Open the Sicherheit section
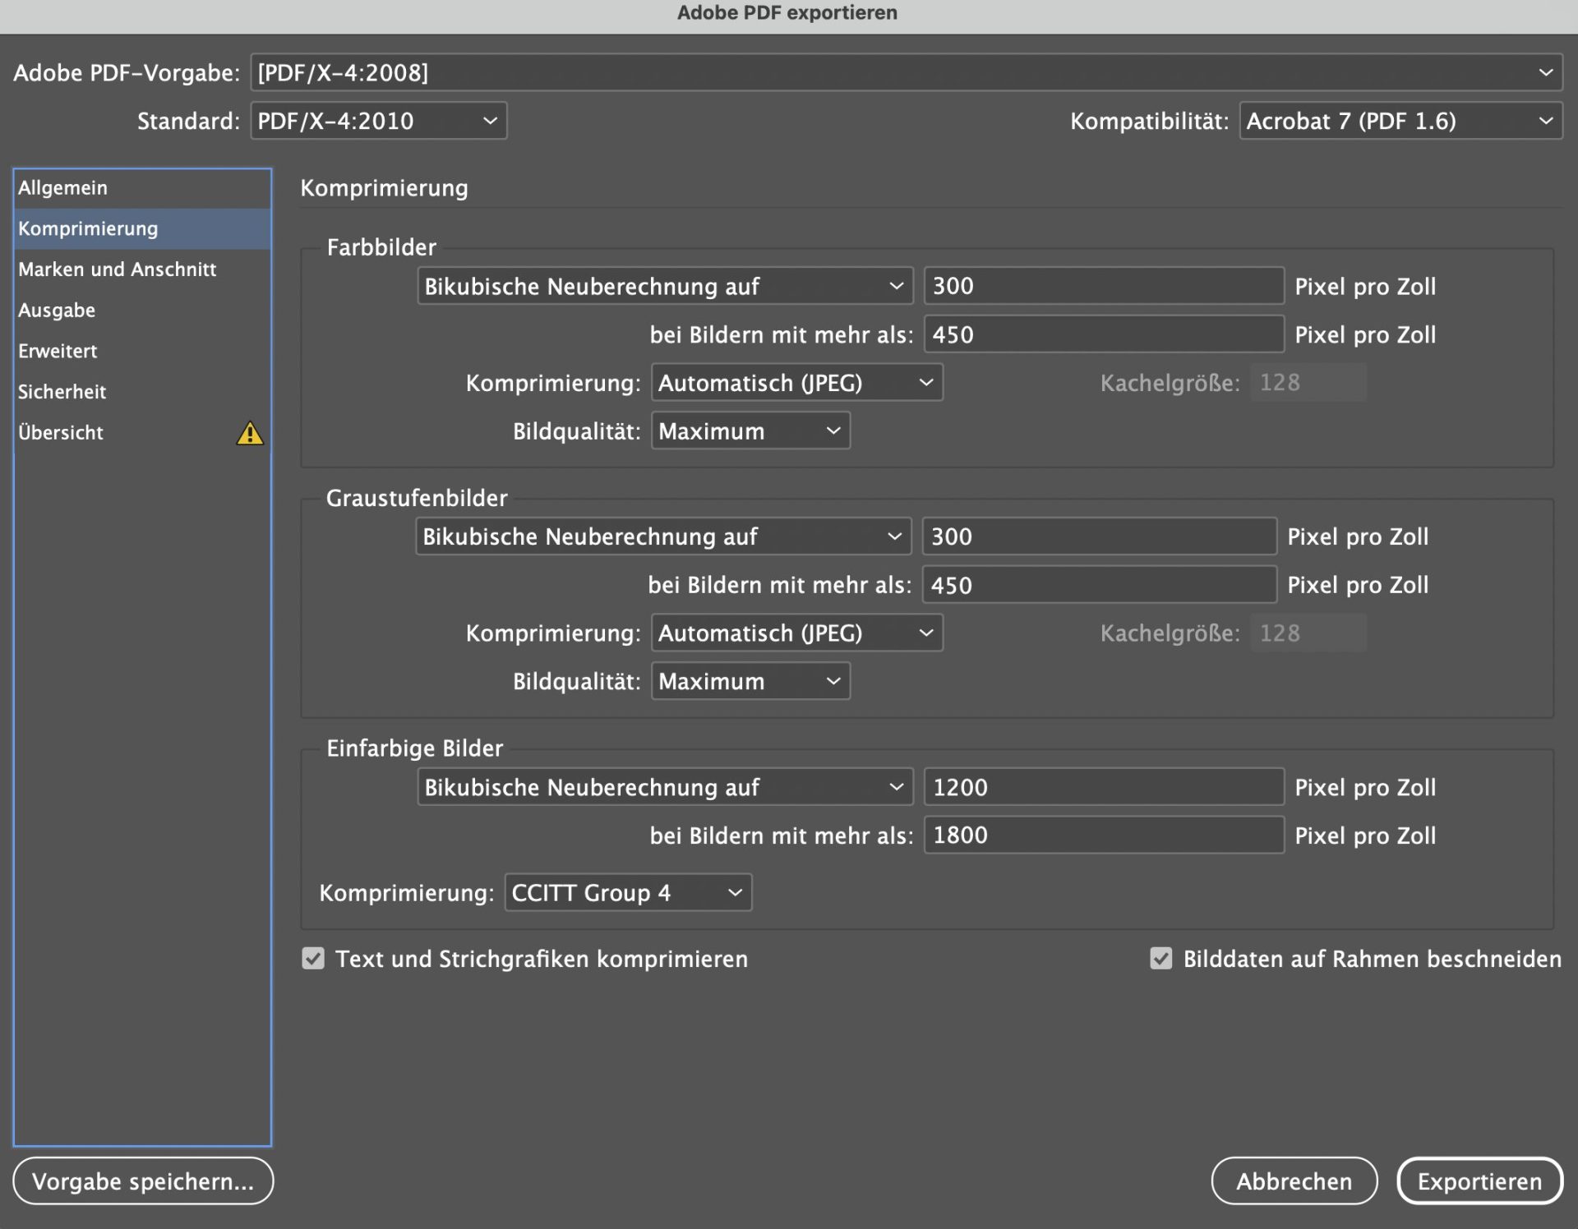Screen dimensions: 1578x1229 (142, 392)
